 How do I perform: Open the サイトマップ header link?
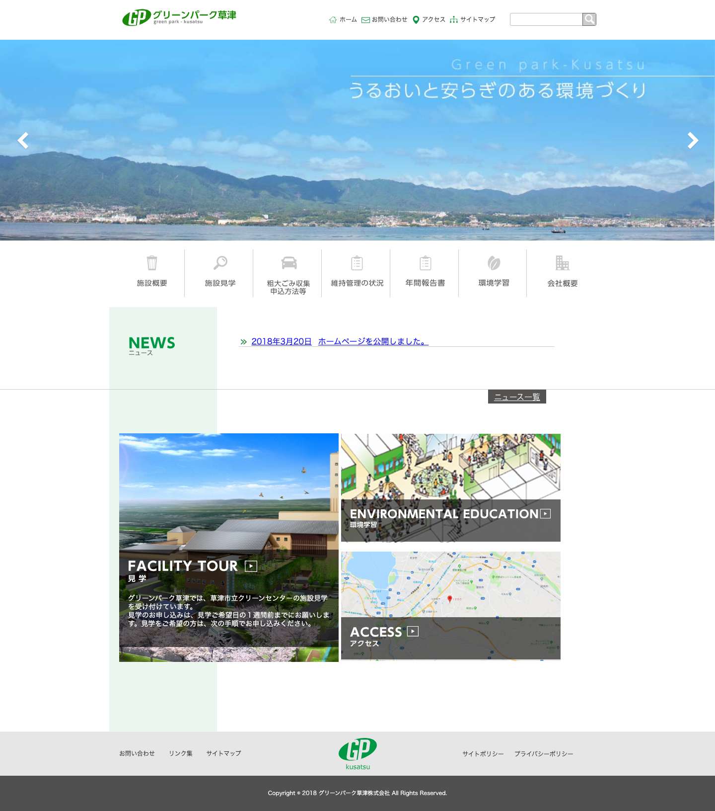point(478,20)
